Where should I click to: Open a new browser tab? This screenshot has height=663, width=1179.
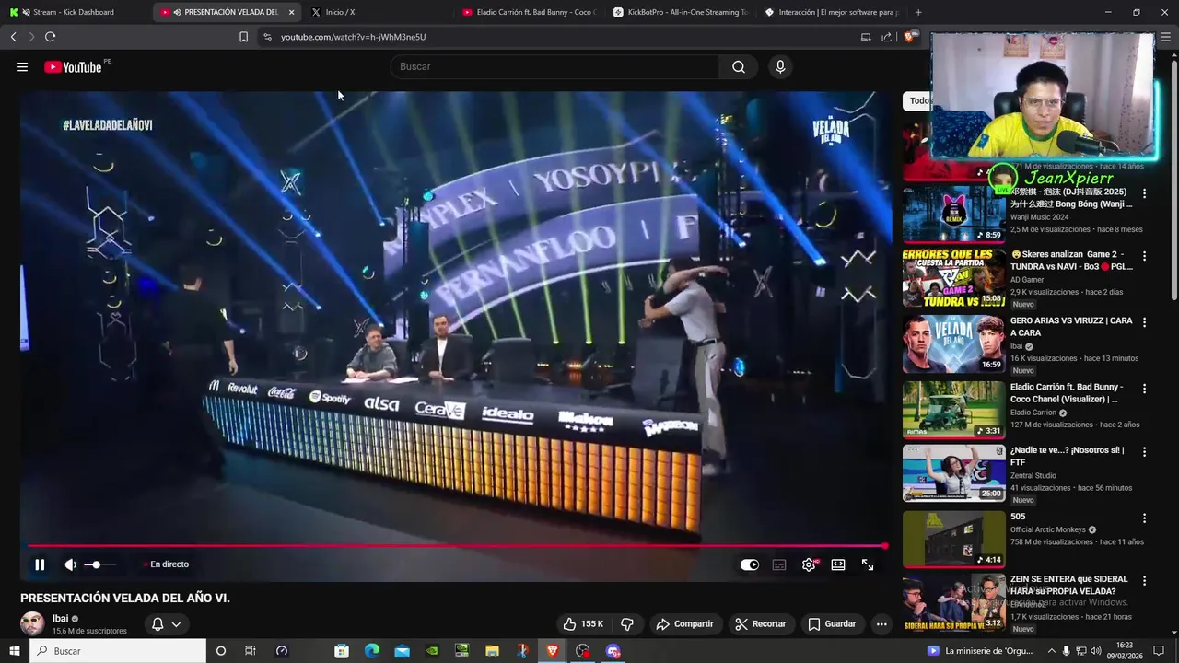coord(918,12)
